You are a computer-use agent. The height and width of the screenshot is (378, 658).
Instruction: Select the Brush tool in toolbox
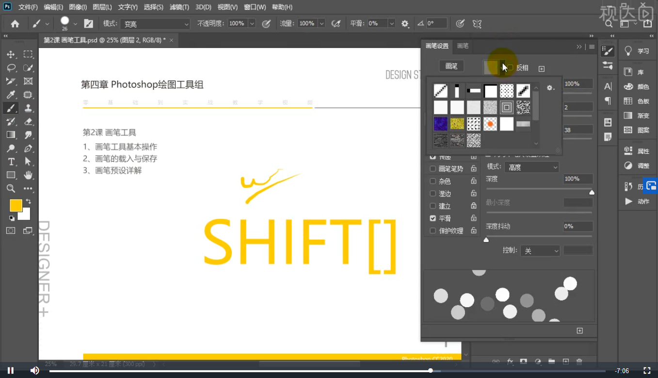click(11, 108)
